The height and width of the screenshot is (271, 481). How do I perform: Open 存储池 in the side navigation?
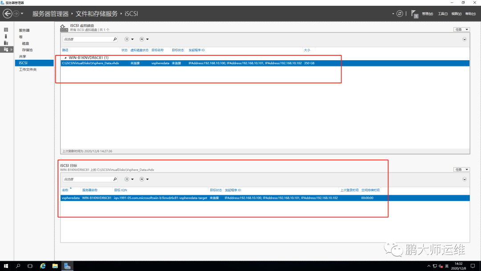point(27,50)
